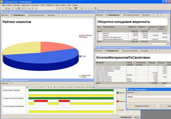Open the Справочники menu
The width and height of the screenshot is (171, 119).
(x=26, y=5)
